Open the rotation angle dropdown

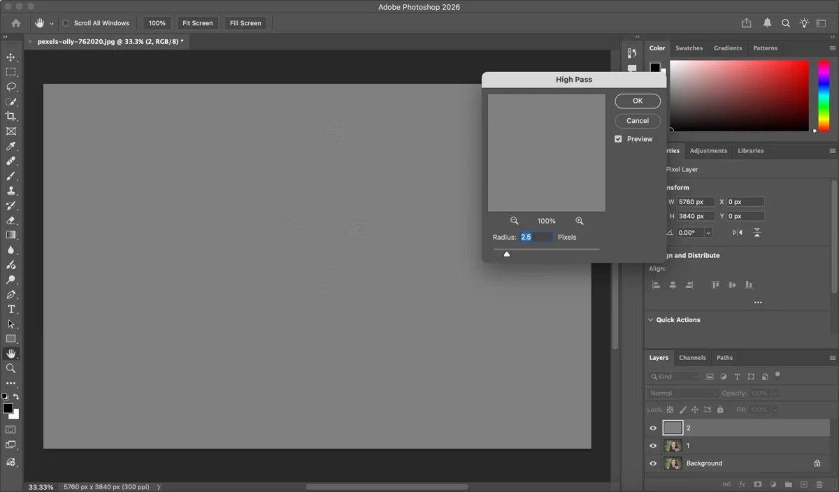708,233
